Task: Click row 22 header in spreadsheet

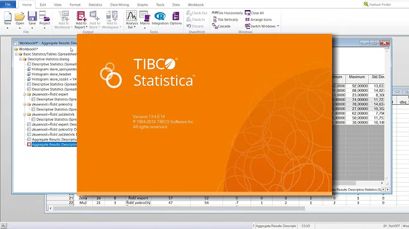Action: click(60, 202)
